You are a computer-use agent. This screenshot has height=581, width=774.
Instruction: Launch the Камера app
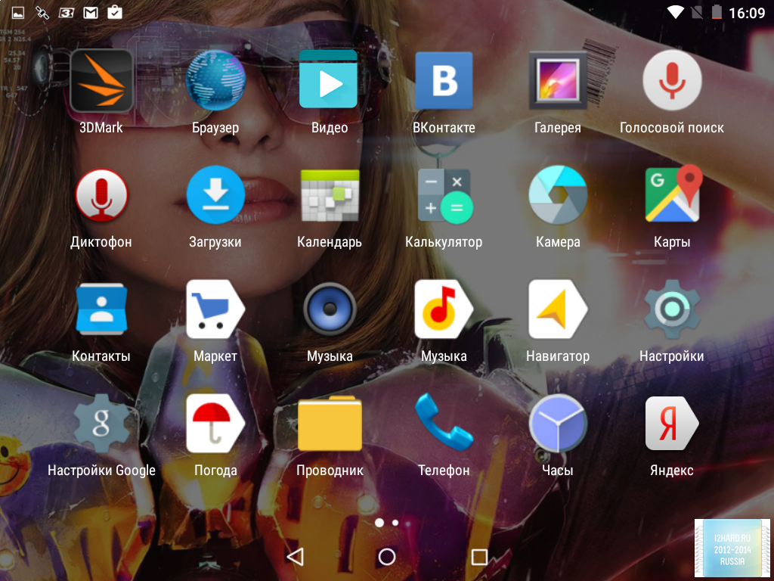(558, 195)
